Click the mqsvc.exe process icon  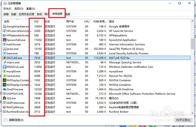point(4,63)
